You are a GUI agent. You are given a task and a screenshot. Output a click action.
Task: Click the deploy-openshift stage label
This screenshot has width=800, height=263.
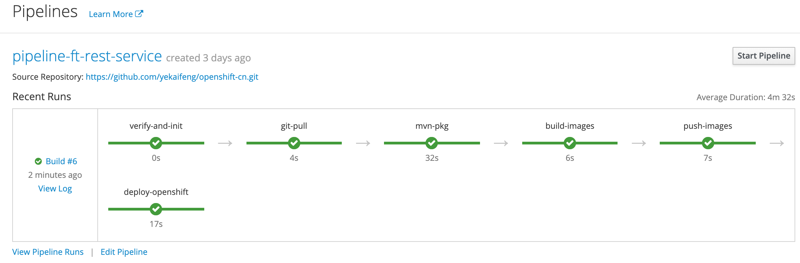(156, 192)
